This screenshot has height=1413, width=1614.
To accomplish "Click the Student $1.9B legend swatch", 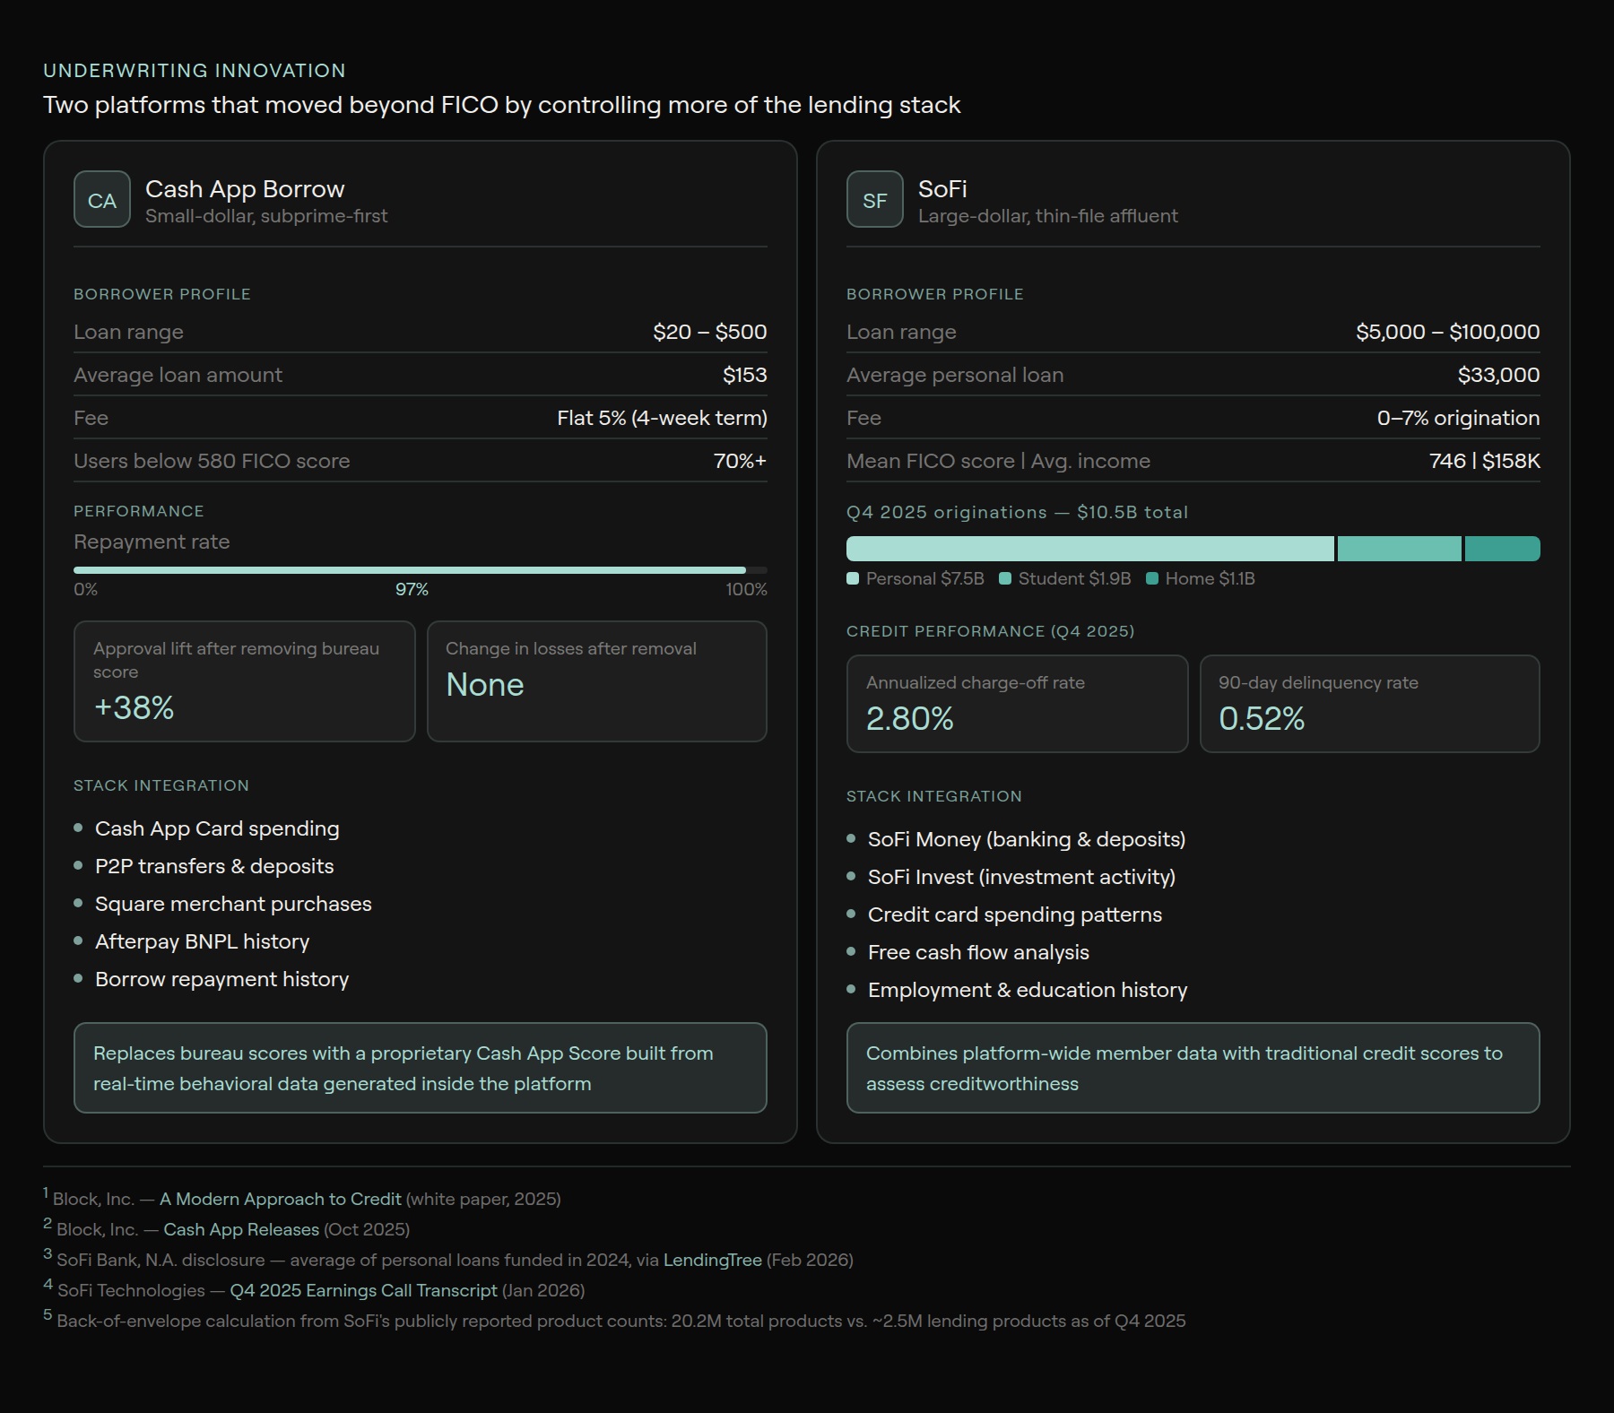I will click(x=1005, y=578).
